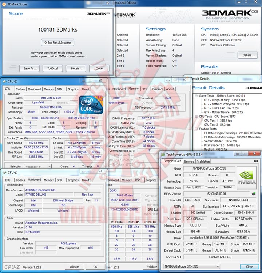Open Memory tab in CPU-Z Memory window

pyautogui.click(x=133, y=89)
